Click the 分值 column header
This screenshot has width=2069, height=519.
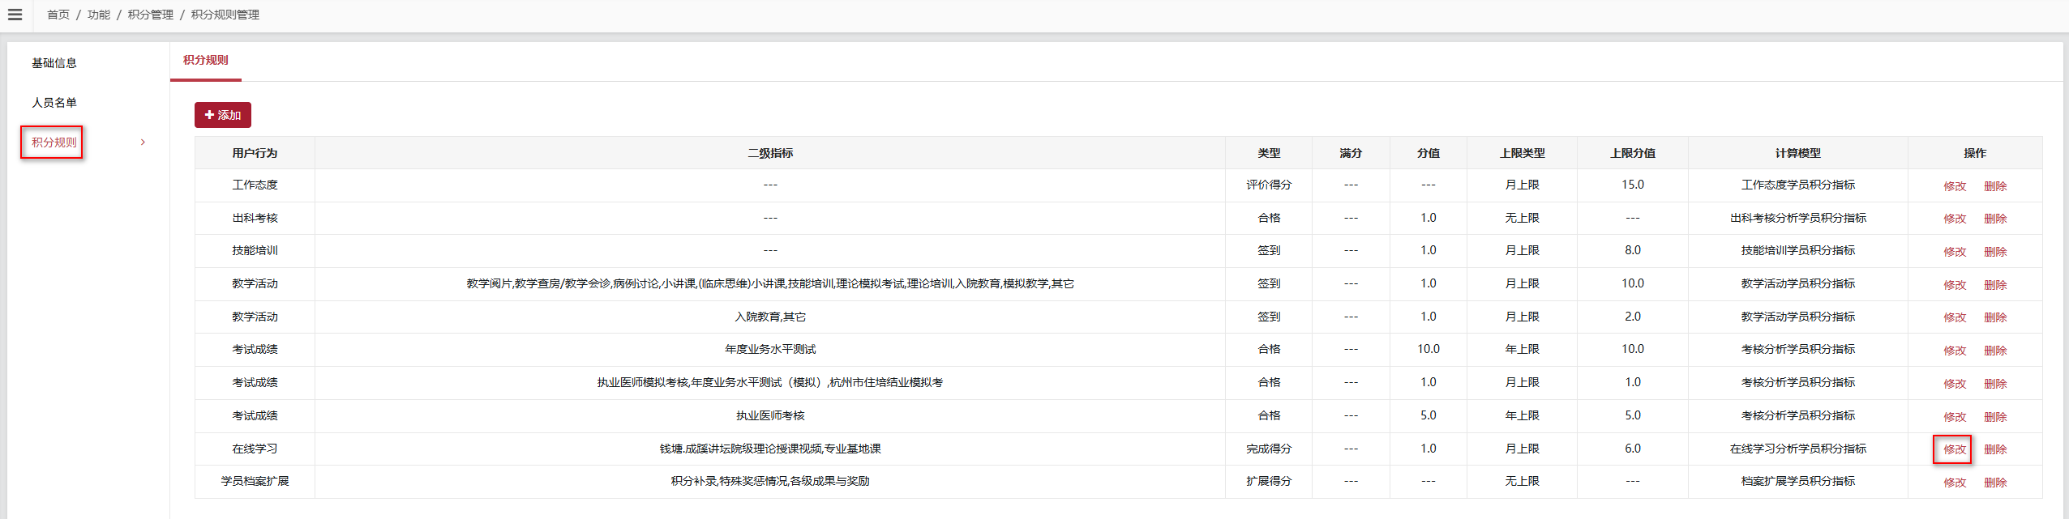pos(1429,153)
